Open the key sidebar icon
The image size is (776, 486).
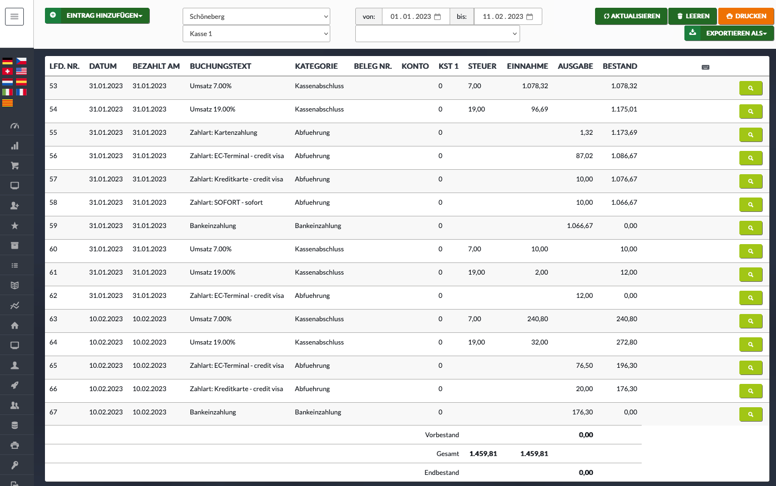[15, 465]
